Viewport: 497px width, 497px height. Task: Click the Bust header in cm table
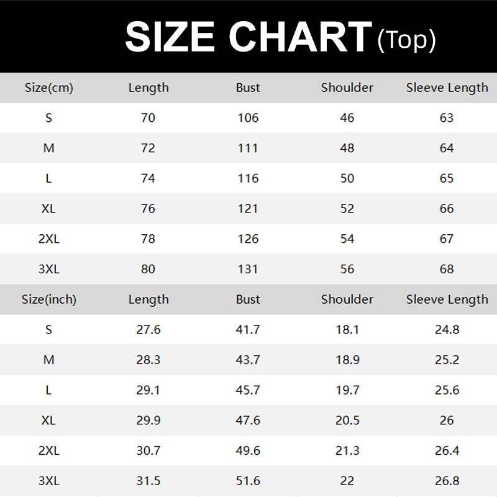248,88
